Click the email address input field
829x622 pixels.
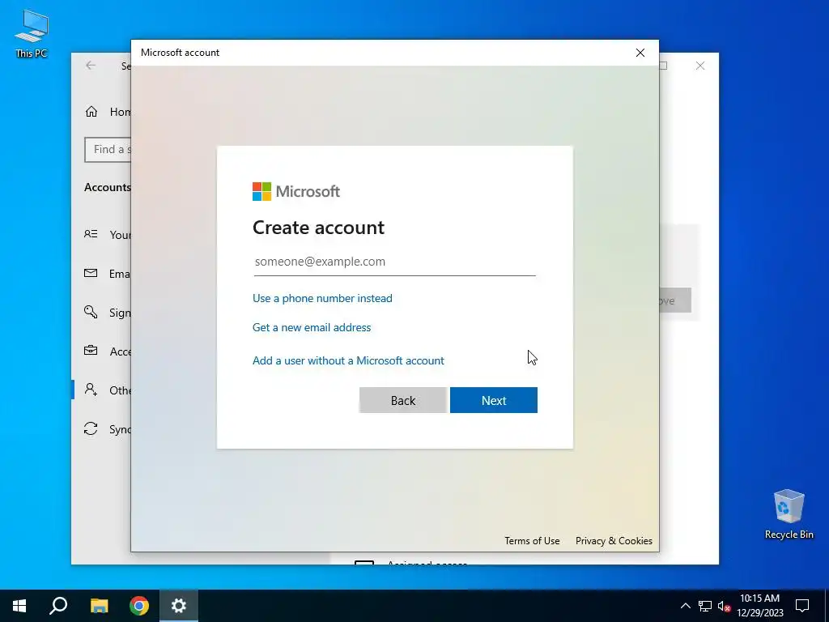(x=394, y=262)
